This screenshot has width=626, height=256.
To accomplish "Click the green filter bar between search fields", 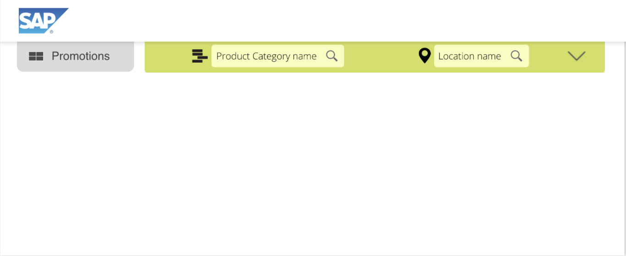I will point(380,56).
